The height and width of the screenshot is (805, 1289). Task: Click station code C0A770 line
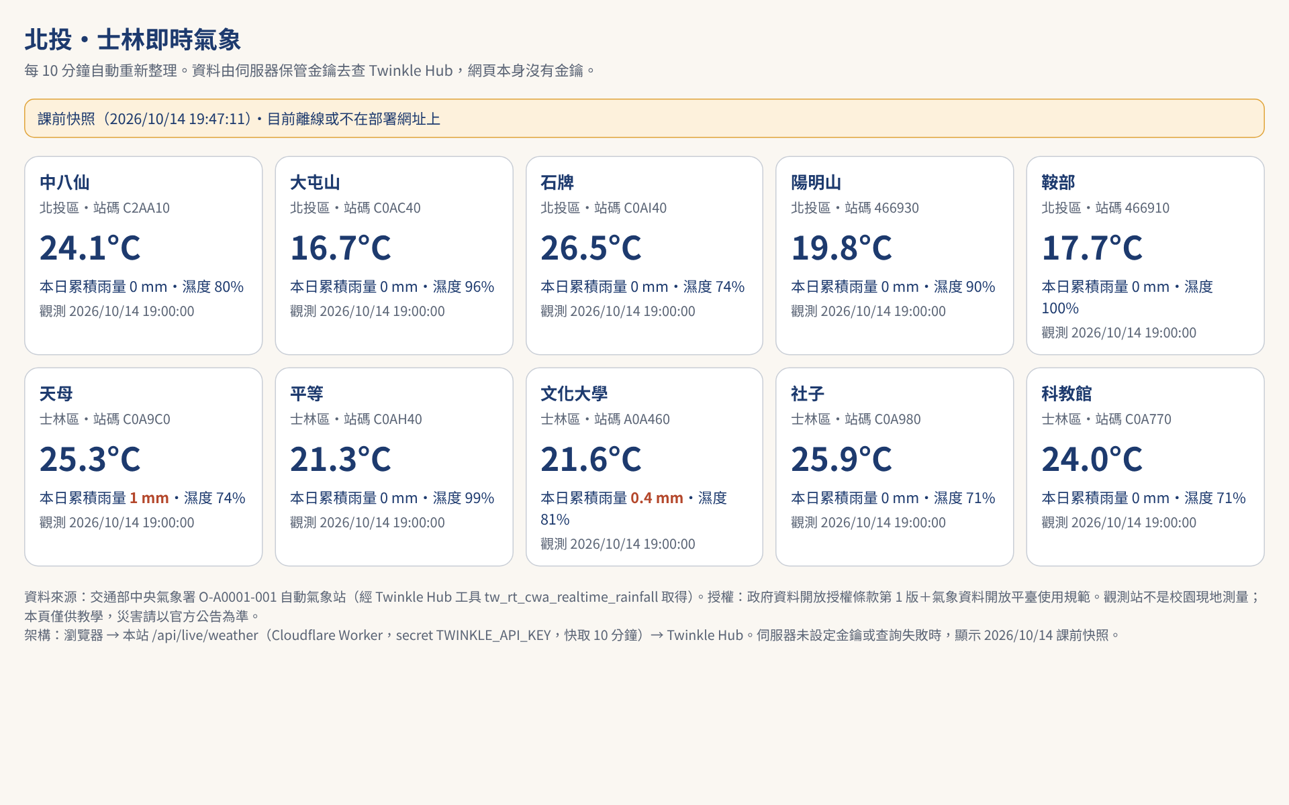(1106, 419)
